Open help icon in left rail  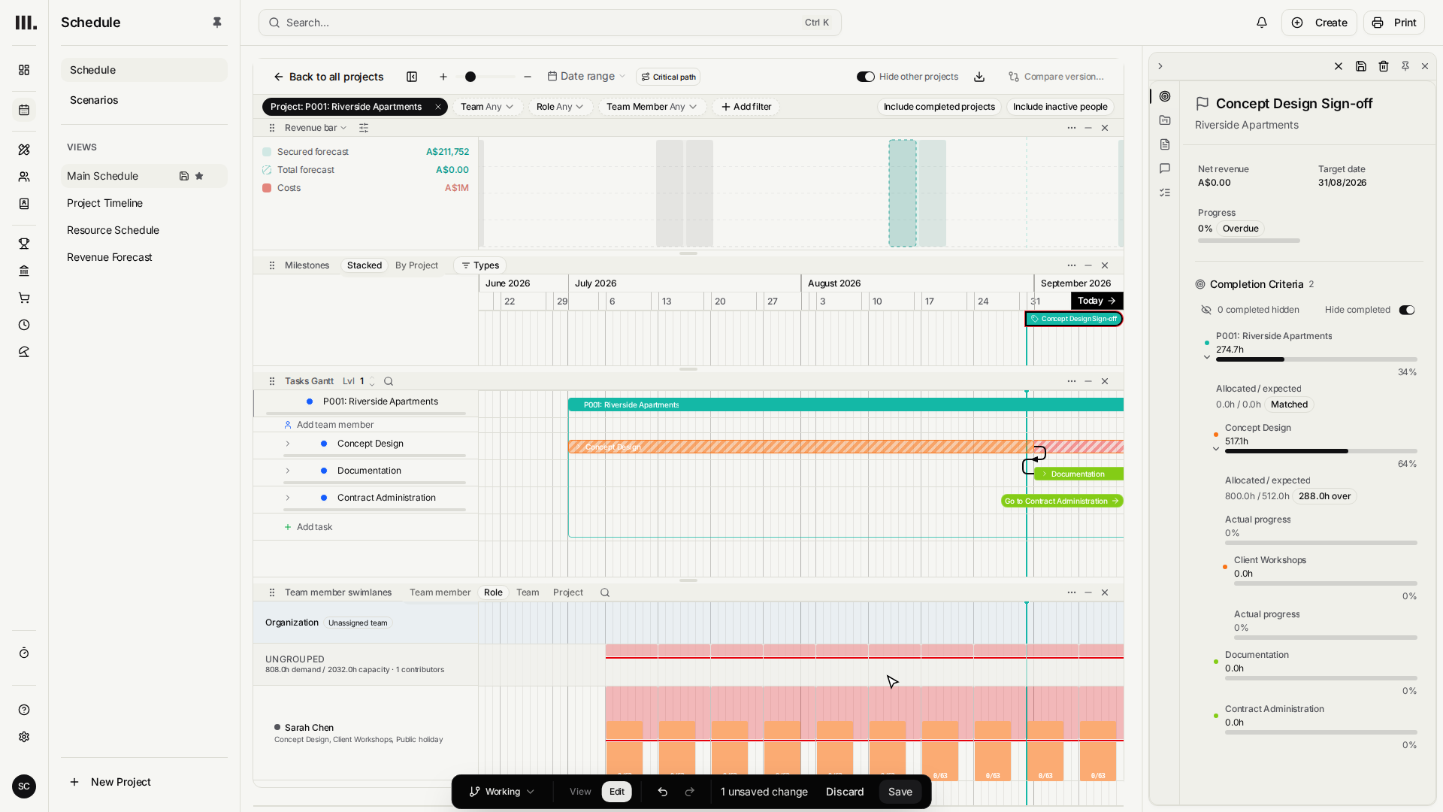coord(24,710)
